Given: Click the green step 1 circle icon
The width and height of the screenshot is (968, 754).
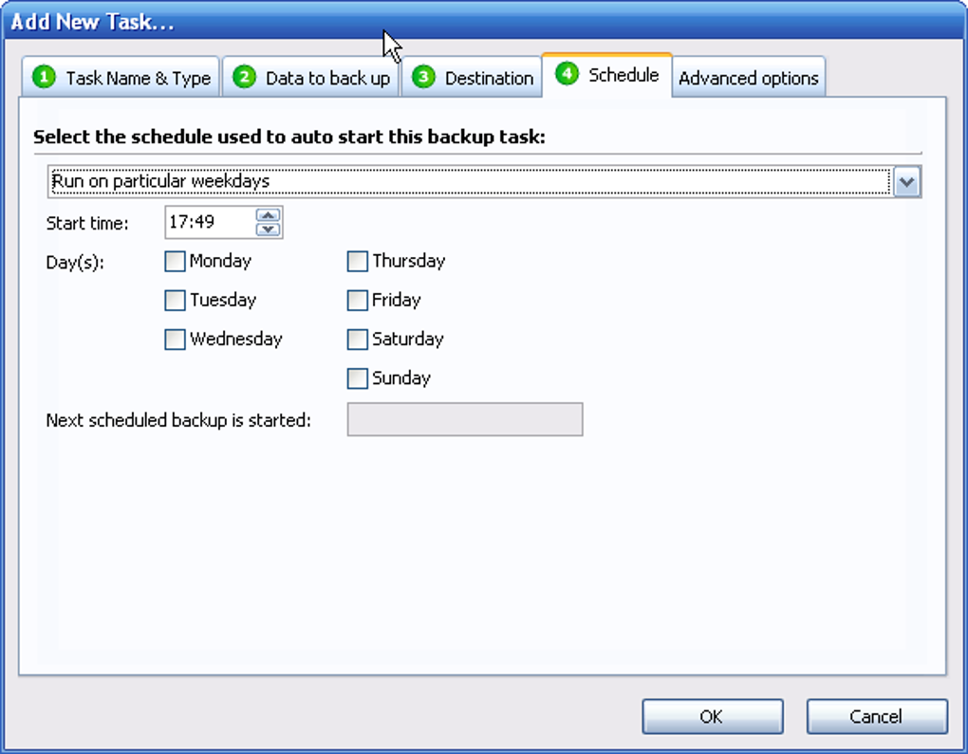Looking at the screenshot, I should point(44,78).
